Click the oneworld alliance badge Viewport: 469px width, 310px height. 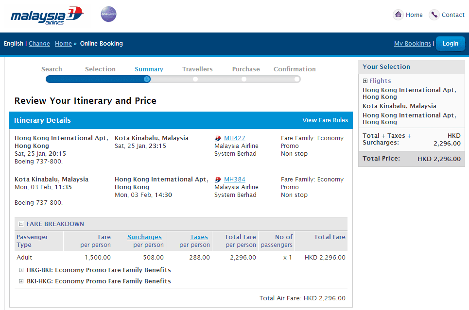pyautogui.click(x=108, y=14)
